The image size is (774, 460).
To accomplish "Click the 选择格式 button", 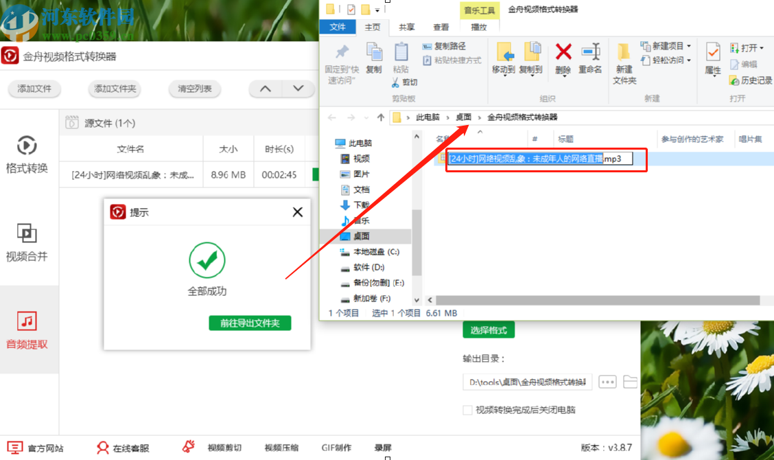I will tap(489, 330).
